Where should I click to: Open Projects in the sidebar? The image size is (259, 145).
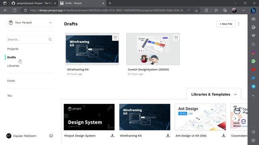[x=13, y=49]
